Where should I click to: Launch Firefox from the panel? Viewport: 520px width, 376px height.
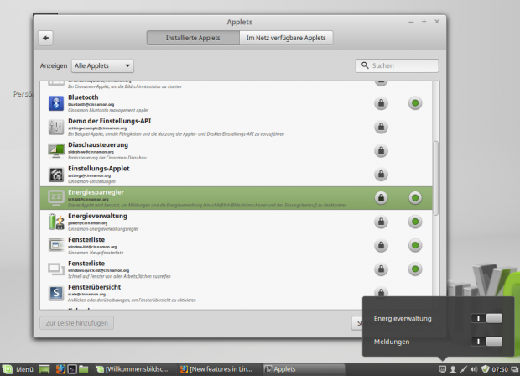(x=60, y=369)
